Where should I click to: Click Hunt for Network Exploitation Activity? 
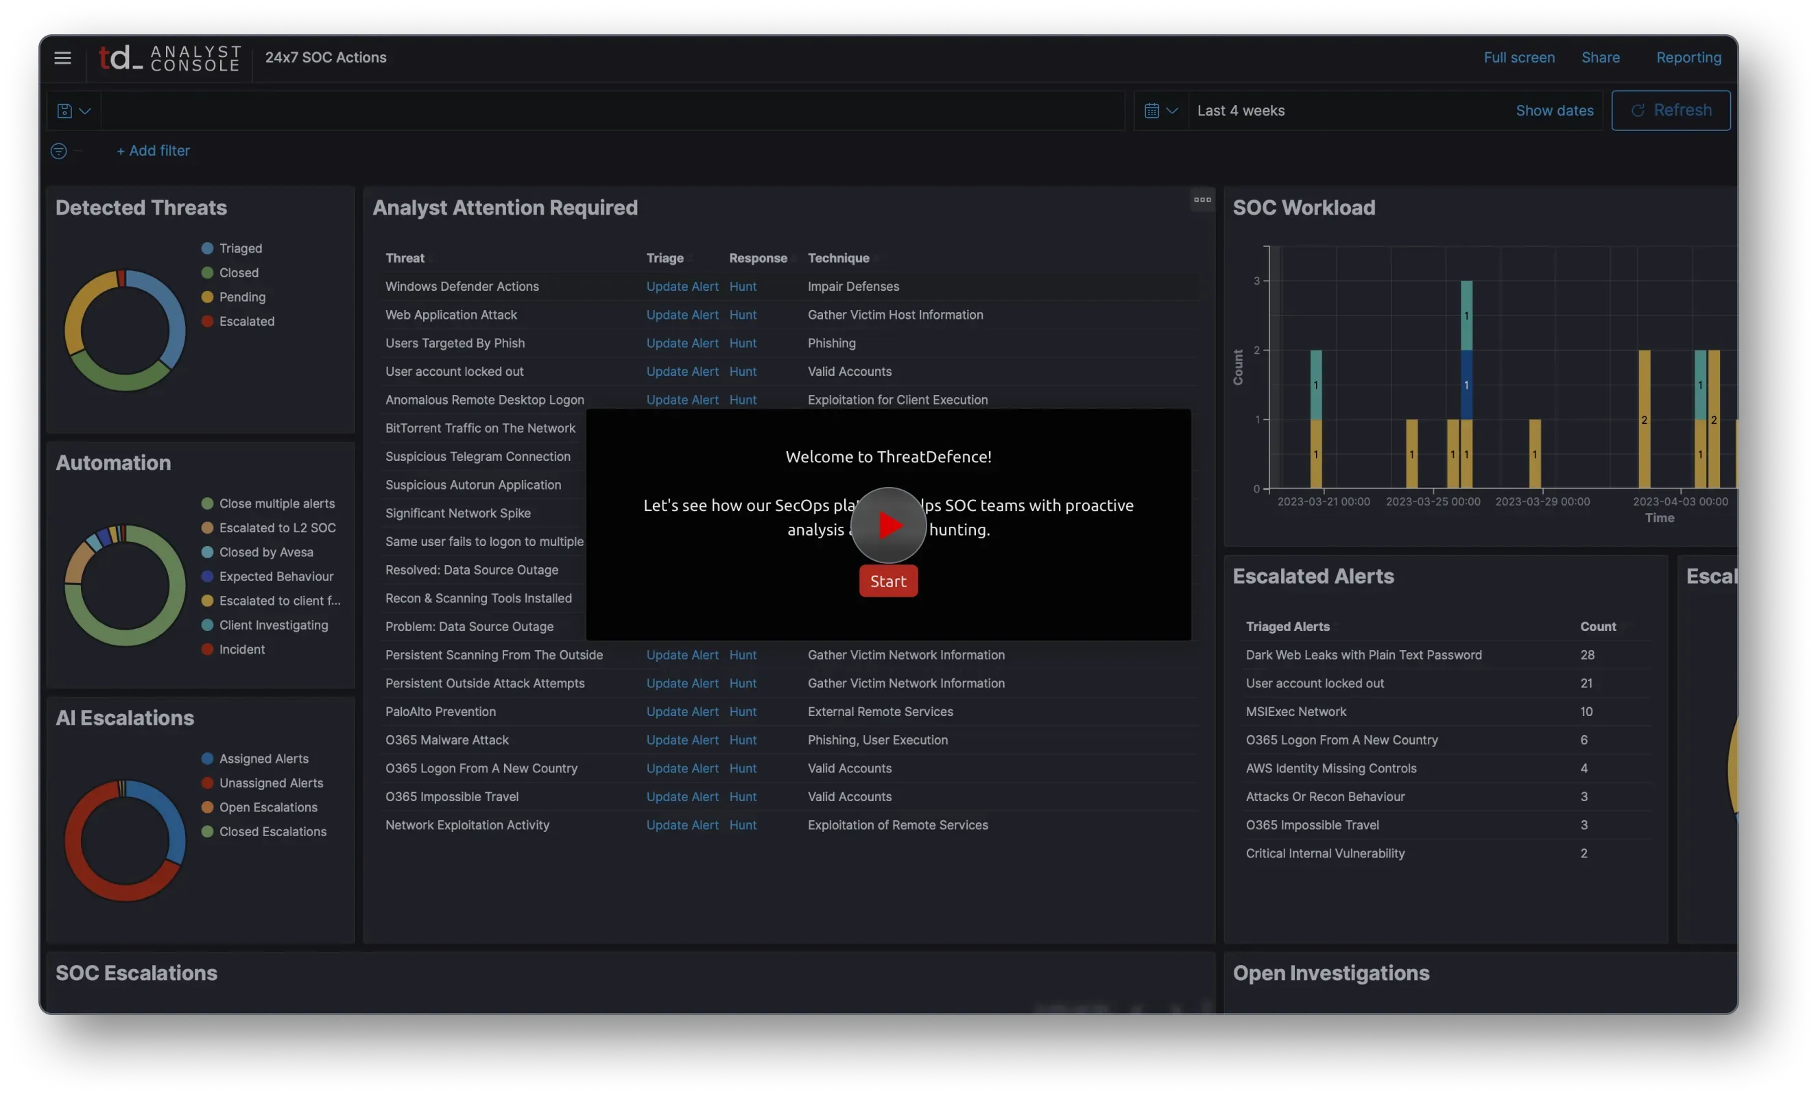[x=743, y=825]
